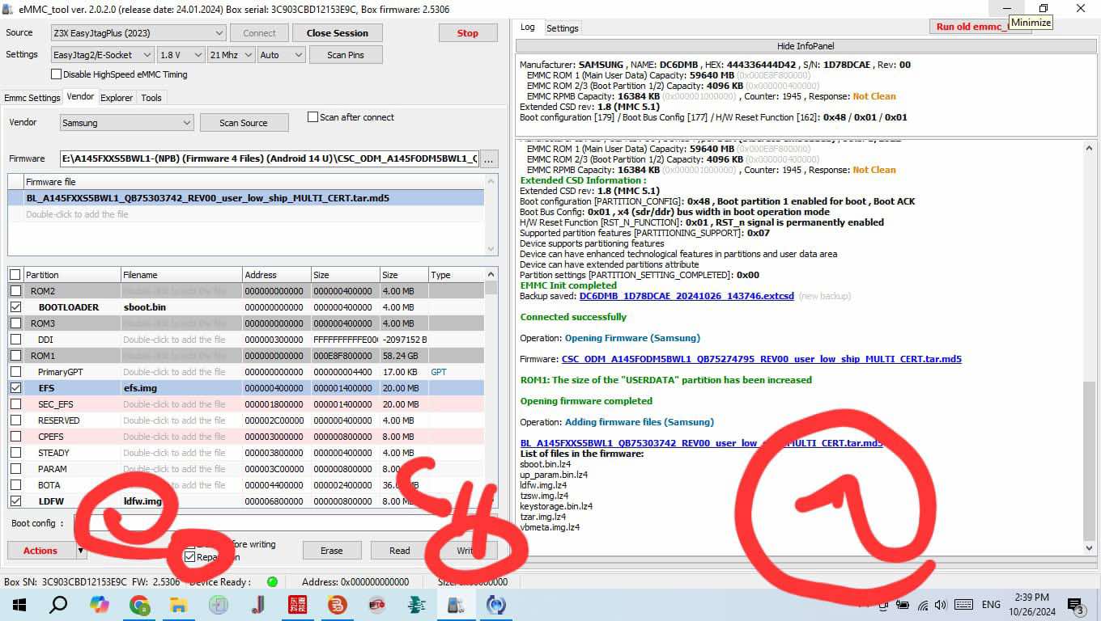Open the Auto bus mode dropdown
Viewport: 1101px width, 621px height.
[x=281, y=55]
